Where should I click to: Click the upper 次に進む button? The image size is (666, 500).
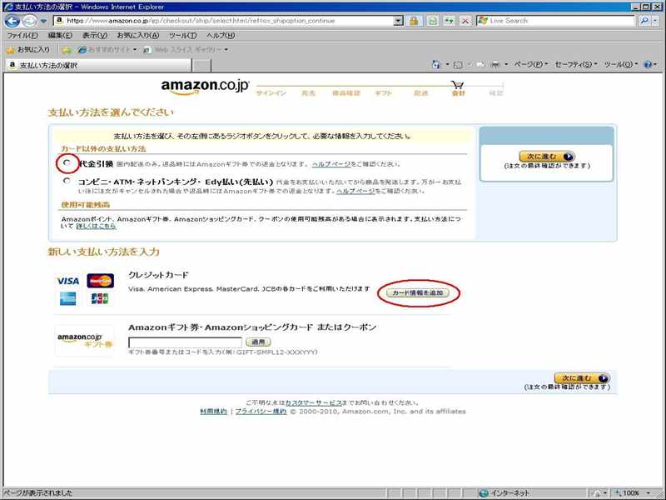click(547, 157)
